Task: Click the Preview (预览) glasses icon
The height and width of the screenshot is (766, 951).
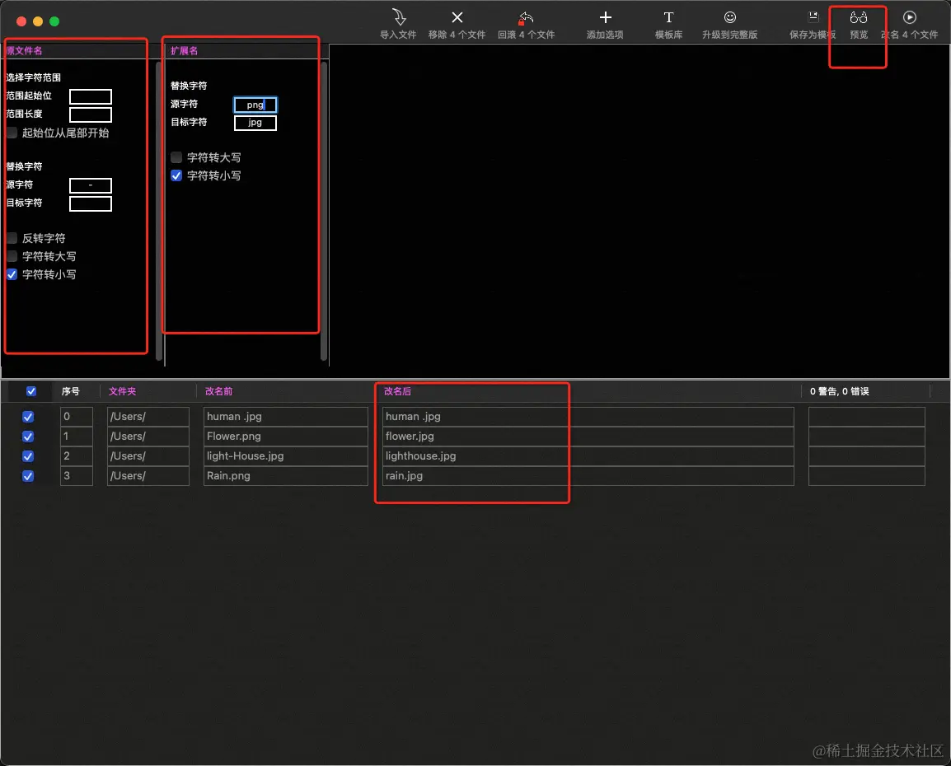Action: [858, 17]
